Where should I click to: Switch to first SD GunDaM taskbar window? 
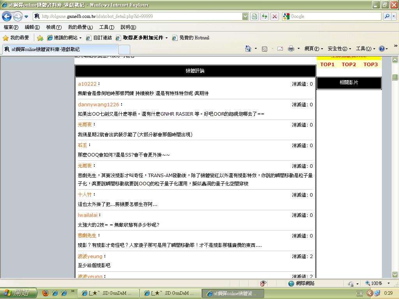point(108,294)
